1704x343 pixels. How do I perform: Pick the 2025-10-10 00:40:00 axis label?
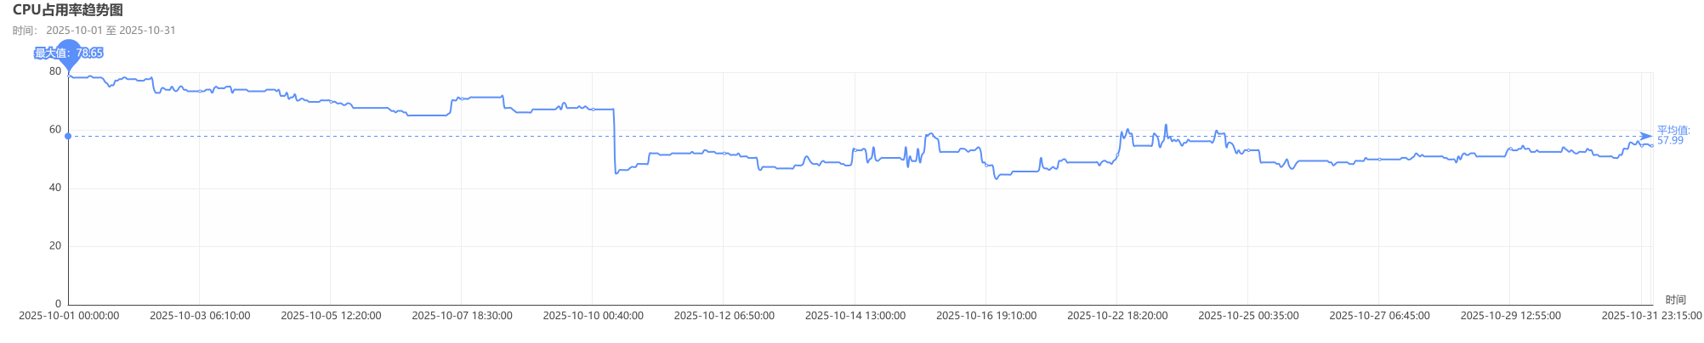[593, 316]
